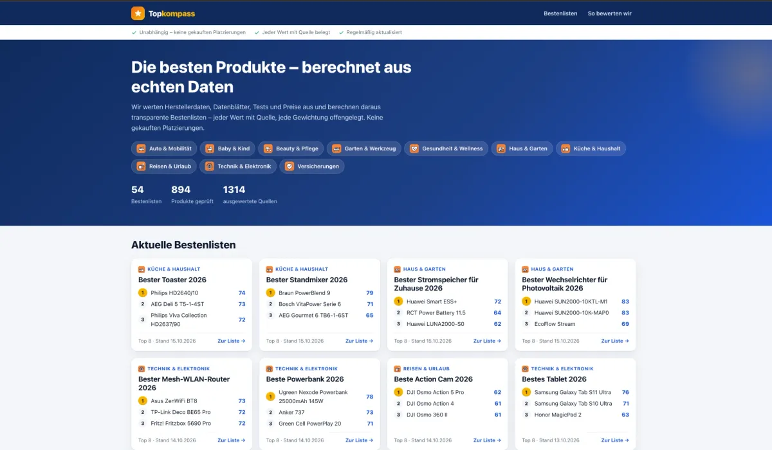772x450 pixels.
Task: Click rank 1 badge beside Philips HD2640/10
Action: (142, 292)
